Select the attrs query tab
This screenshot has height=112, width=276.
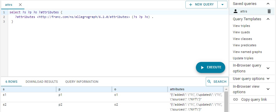(x=9, y=5)
